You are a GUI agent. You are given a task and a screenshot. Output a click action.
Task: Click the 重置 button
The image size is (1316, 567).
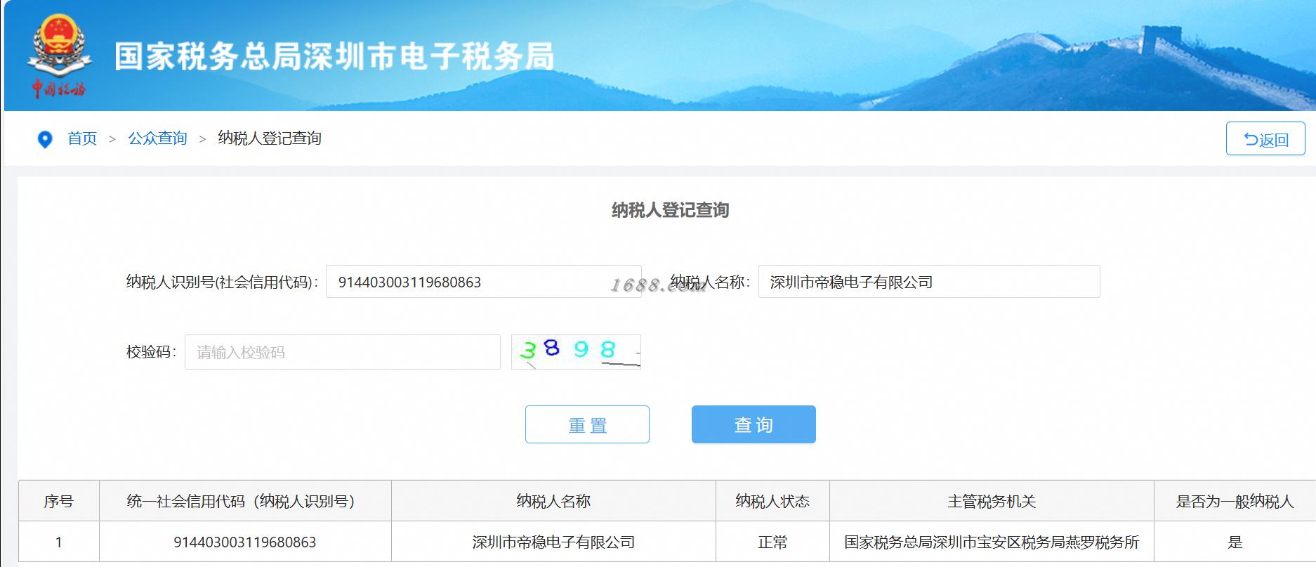click(x=587, y=424)
